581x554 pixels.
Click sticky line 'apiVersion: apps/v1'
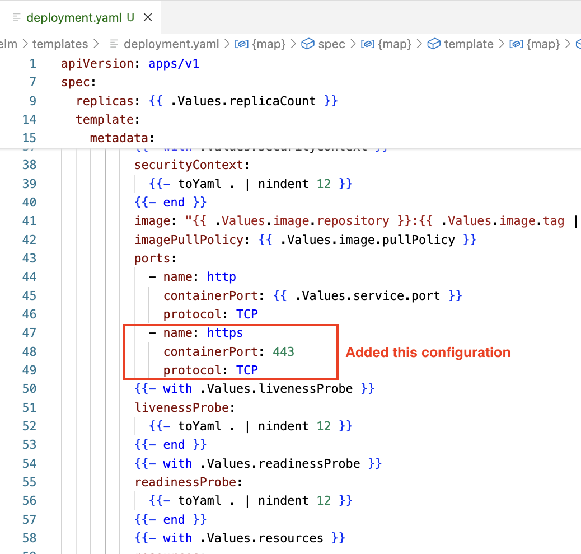pyautogui.click(x=130, y=64)
